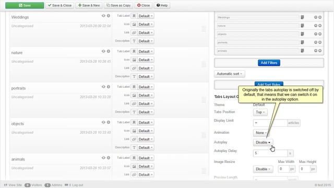Click the eye icon in Weddings row
This screenshot has height=188, width=334.
(103, 16)
